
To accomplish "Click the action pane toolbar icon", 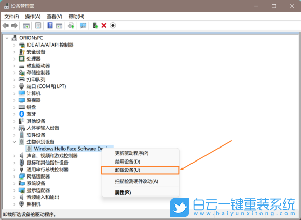I will 59,25.
